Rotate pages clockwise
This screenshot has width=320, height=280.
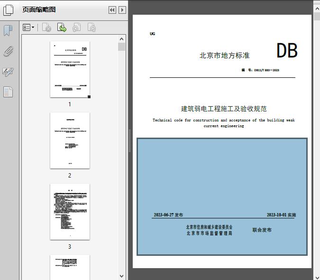click(91, 28)
